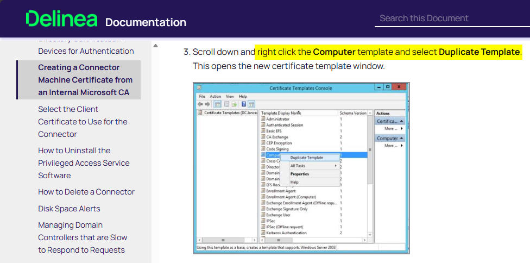Click the console window title bar icon
Image resolution: width=530 pixels, height=263 pixels.
[199, 88]
